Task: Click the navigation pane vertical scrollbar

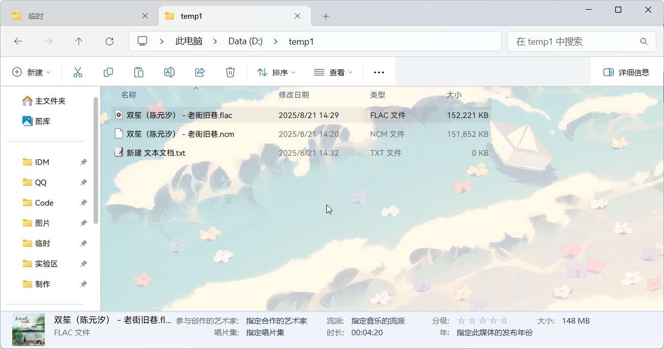Action: [x=96, y=160]
